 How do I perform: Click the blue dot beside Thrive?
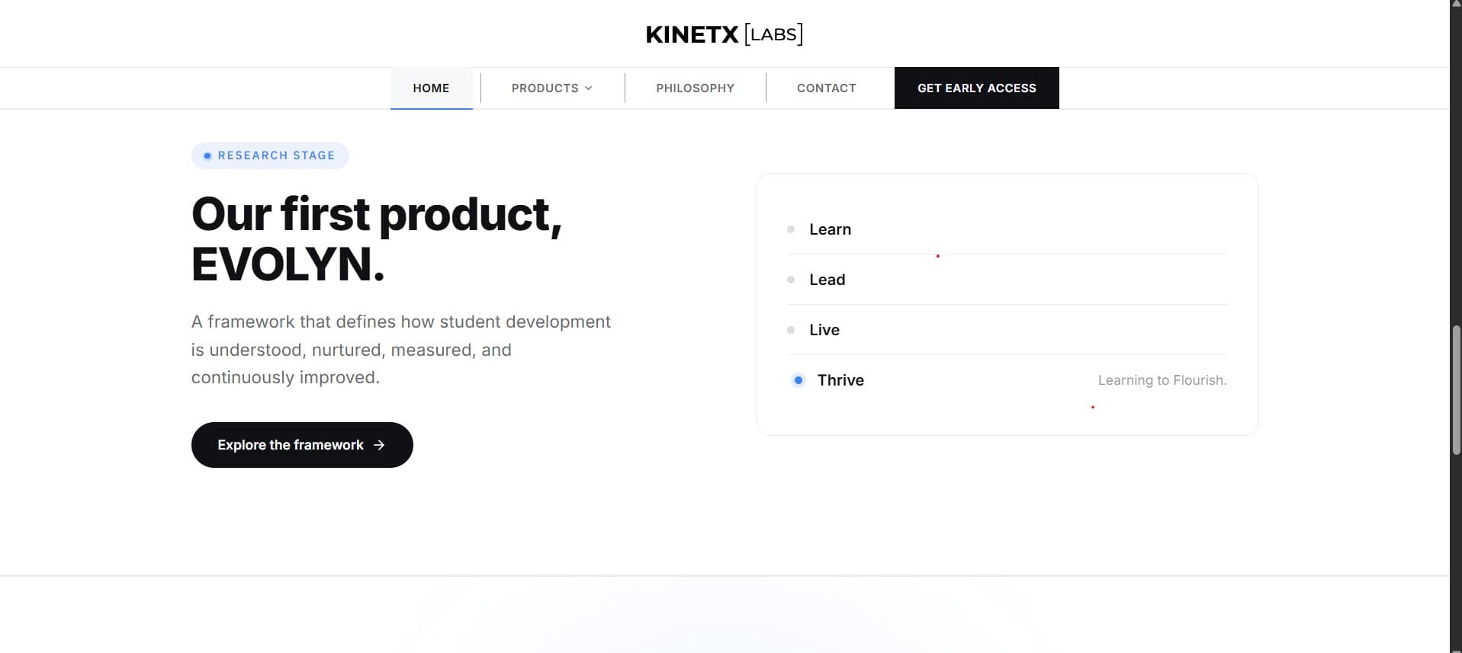click(798, 380)
